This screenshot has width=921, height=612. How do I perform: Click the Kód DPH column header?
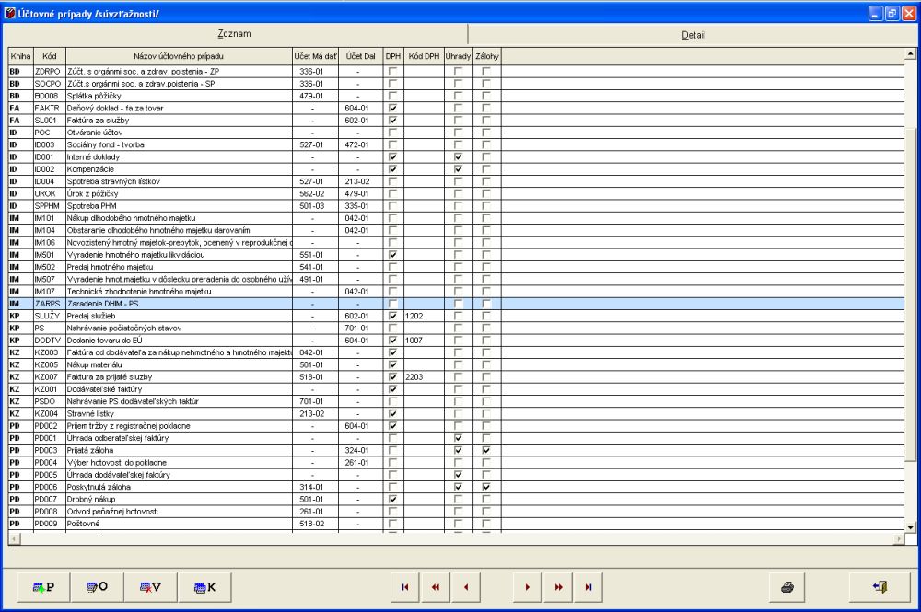click(x=424, y=56)
